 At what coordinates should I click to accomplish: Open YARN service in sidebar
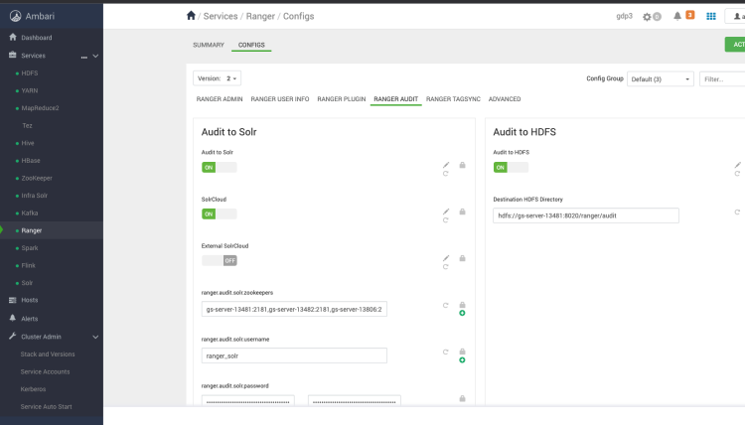pos(30,90)
